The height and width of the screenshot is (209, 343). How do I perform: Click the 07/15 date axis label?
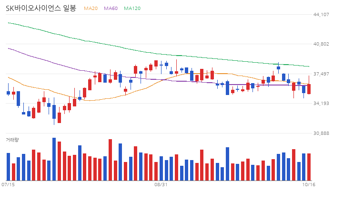point(8,185)
